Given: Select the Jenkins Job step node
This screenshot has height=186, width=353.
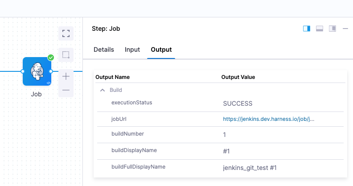Looking at the screenshot, I should point(37,71).
